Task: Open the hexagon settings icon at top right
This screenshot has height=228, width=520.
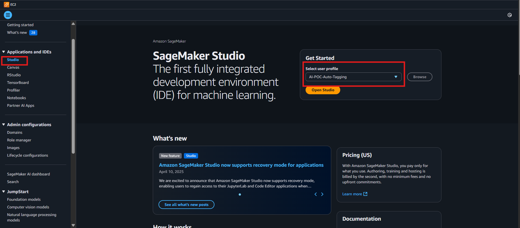Action: click(x=510, y=15)
